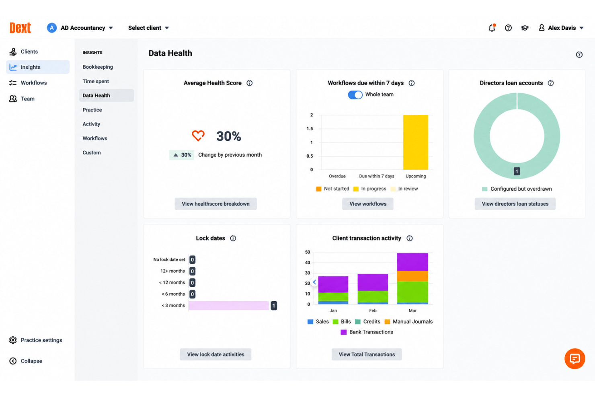Click the AD Accountancy avatar circle
This screenshot has height=397, width=595.
(x=51, y=28)
